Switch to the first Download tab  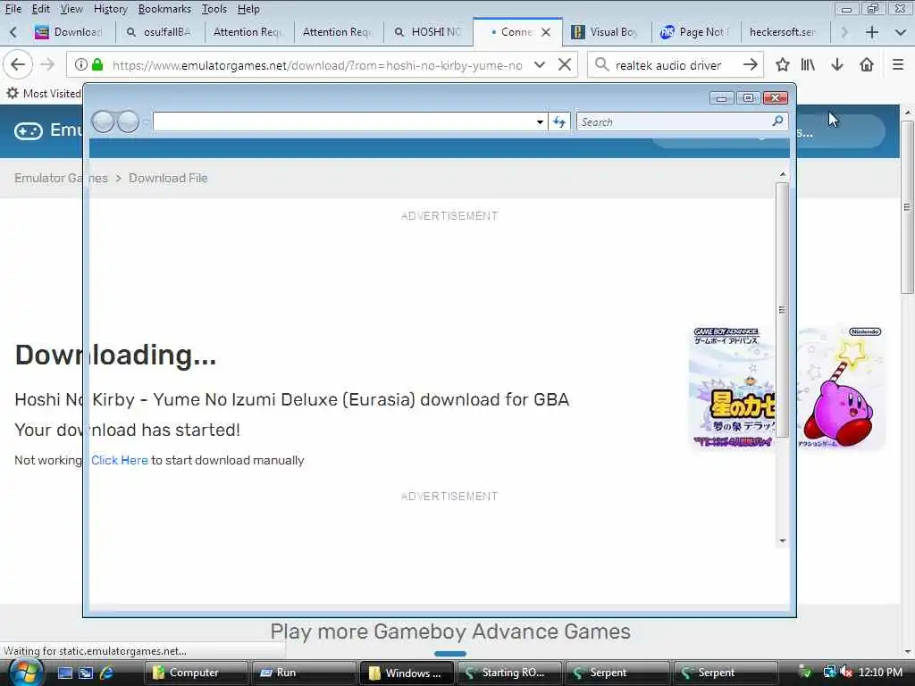[x=71, y=32]
